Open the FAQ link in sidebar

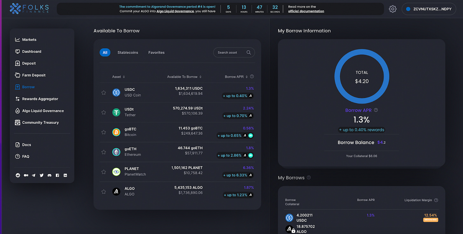point(22,157)
